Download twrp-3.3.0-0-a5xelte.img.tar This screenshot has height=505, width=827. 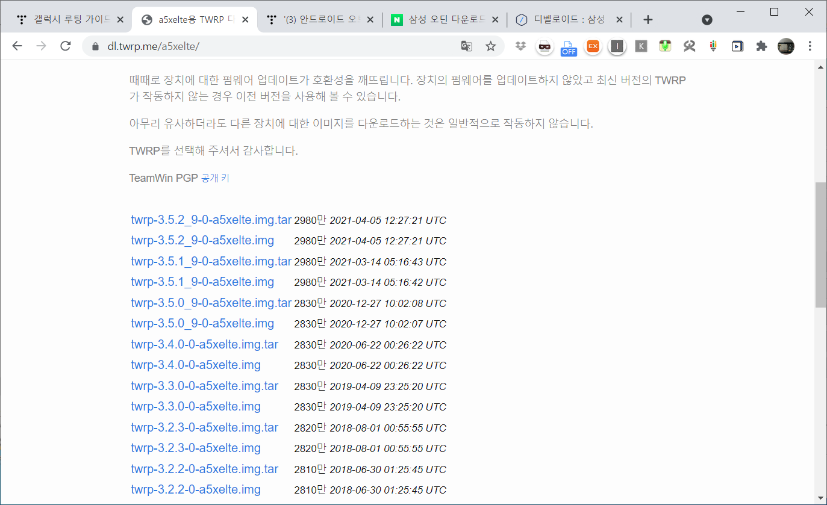click(x=205, y=386)
